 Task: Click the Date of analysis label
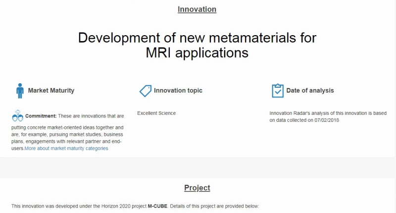(310, 91)
